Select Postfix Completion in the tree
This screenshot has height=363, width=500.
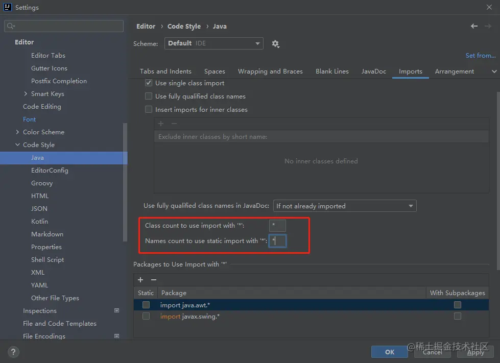pyautogui.click(x=59, y=81)
